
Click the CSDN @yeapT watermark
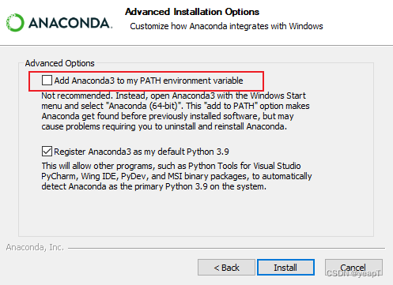pyautogui.click(x=353, y=273)
